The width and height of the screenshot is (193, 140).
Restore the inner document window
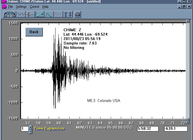tap(184, 7)
